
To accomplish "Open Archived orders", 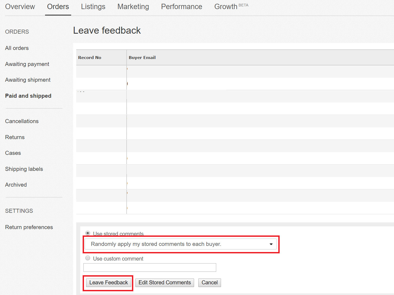I will click(x=16, y=185).
